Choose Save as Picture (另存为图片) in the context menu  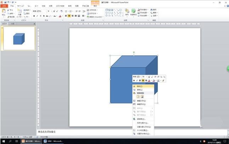pos(143,123)
